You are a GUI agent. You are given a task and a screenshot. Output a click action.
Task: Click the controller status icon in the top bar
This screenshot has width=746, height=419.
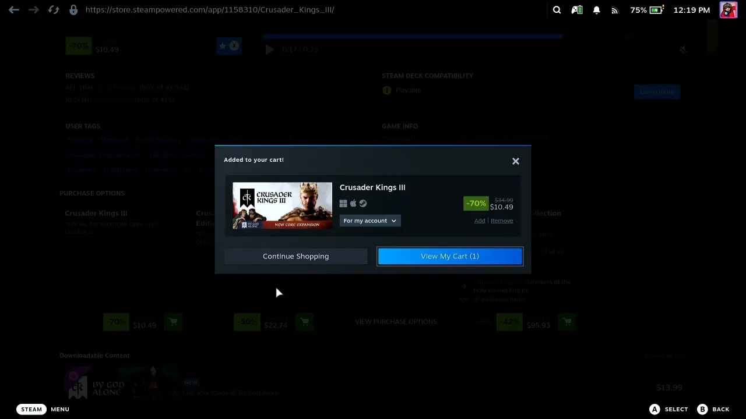click(x=577, y=10)
